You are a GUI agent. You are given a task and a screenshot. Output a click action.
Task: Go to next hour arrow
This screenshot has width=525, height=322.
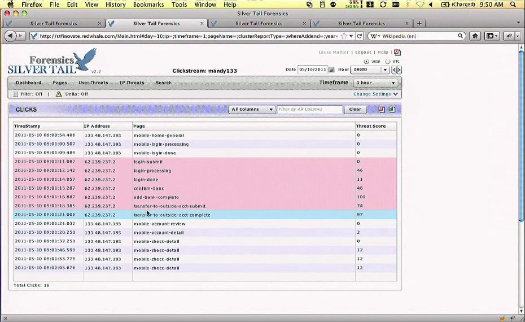pyautogui.click(x=399, y=69)
